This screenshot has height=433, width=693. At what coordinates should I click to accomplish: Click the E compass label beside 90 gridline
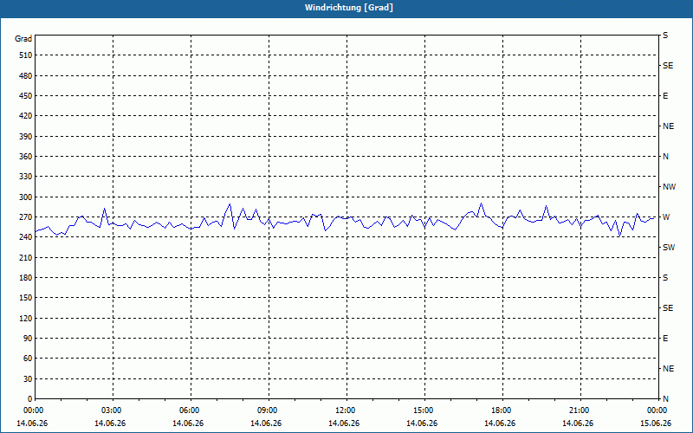[x=665, y=339]
